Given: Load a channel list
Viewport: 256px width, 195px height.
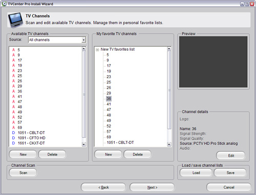Looking at the screenshot, I should 196,172.
